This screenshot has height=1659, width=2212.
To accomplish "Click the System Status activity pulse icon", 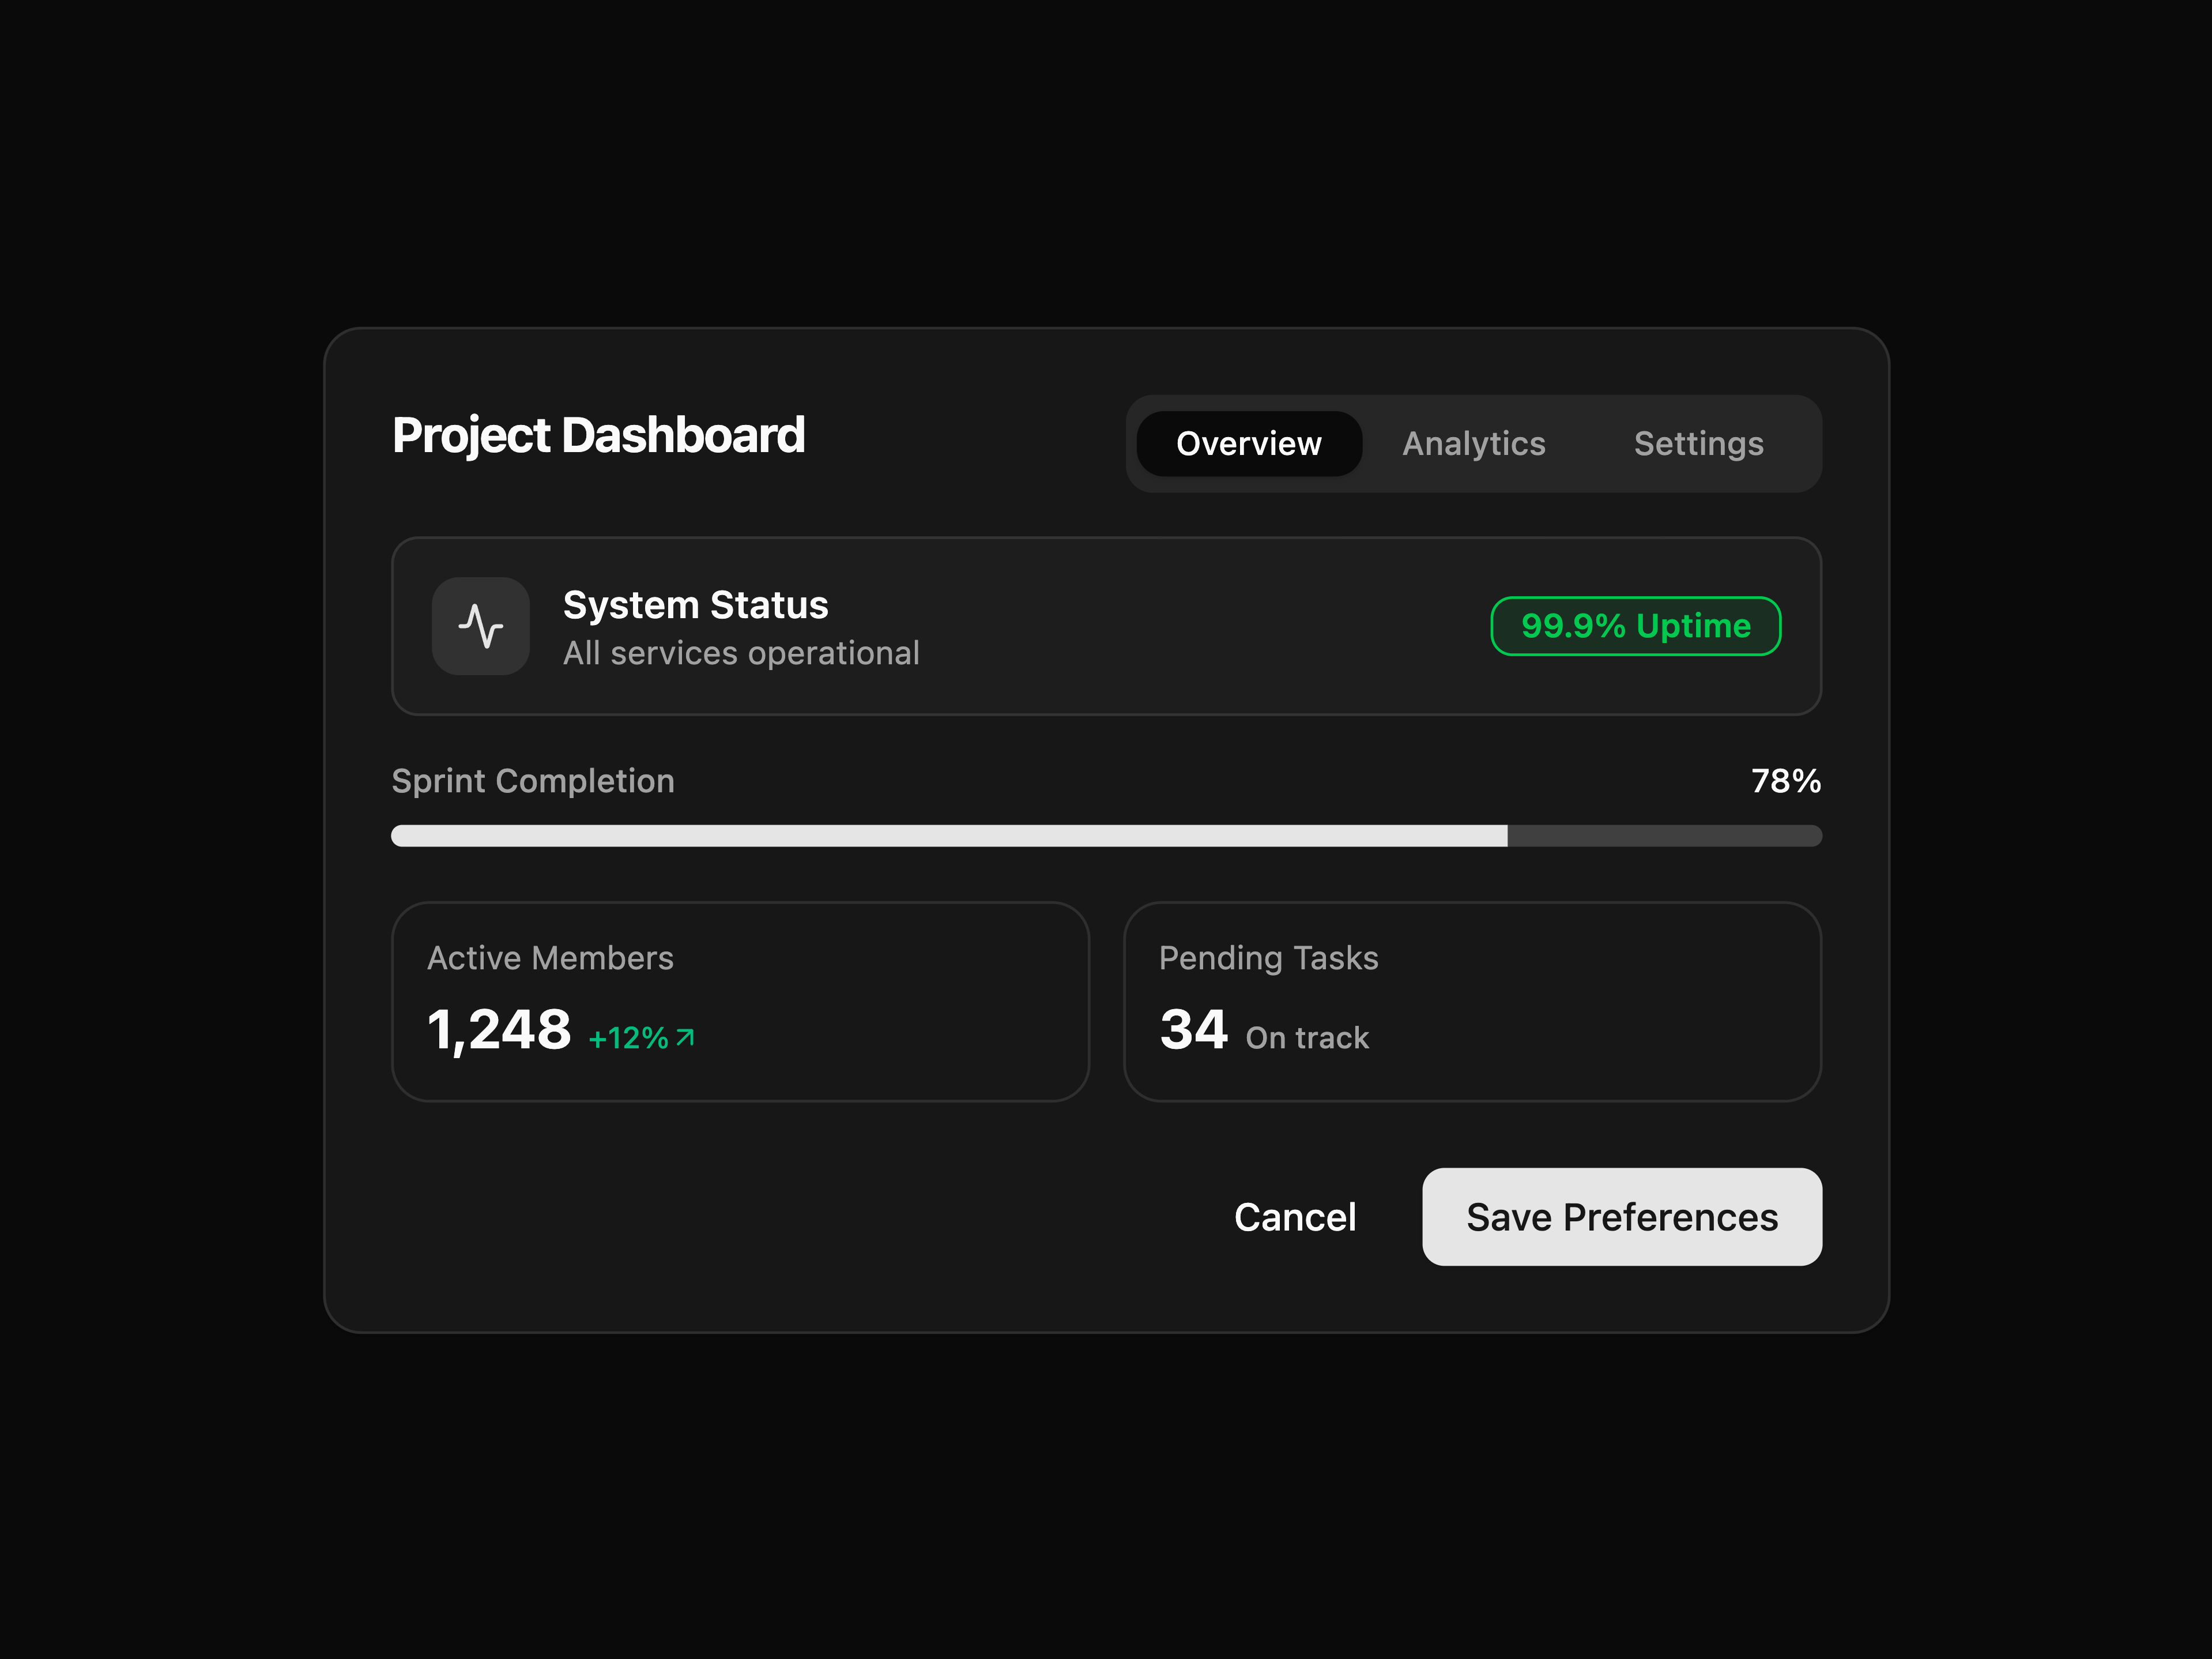I will click(x=480, y=626).
